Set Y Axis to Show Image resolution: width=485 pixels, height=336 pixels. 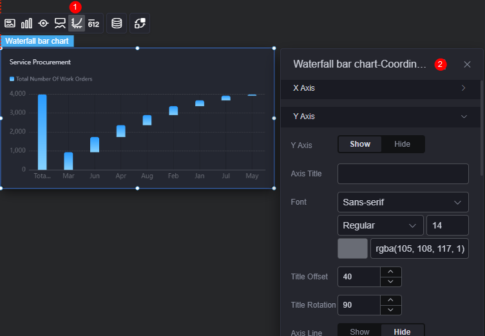360,144
